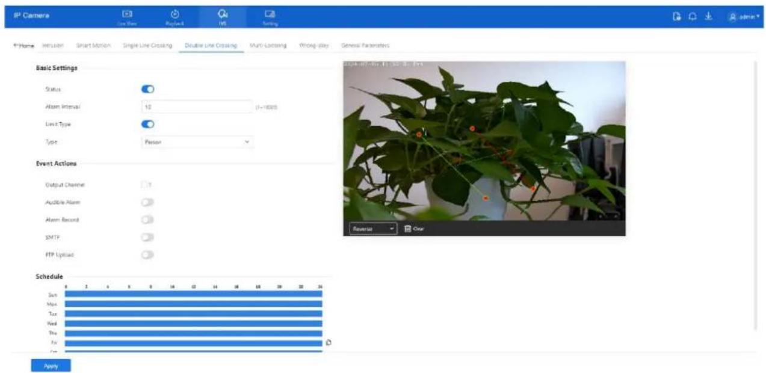Click the copy icon beside Friday schedule
Screen dimensions: 766x373
point(329,343)
